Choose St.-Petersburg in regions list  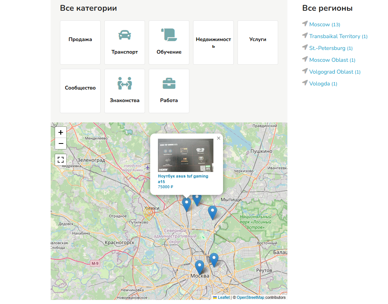pyautogui.click(x=327, y=48)
